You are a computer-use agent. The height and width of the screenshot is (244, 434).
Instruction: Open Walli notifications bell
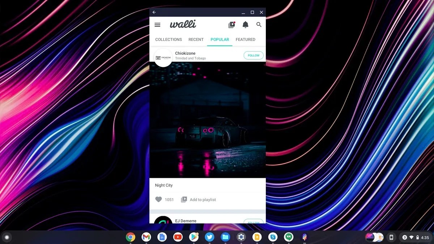tap(245, 24)
